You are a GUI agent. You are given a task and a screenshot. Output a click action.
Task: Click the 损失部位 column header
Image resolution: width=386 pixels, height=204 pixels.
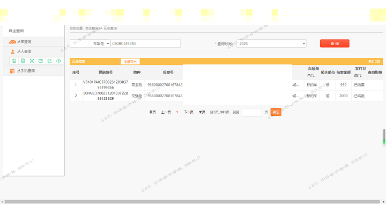328,72
